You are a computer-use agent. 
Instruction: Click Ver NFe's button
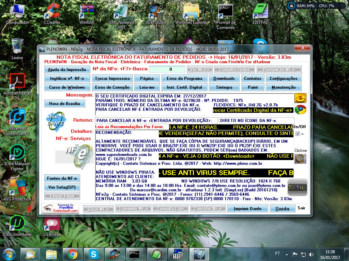[200, 69]
